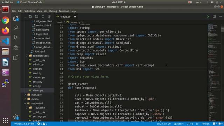Click the unsaved dot on views.py tab

[x=75, y=16]
